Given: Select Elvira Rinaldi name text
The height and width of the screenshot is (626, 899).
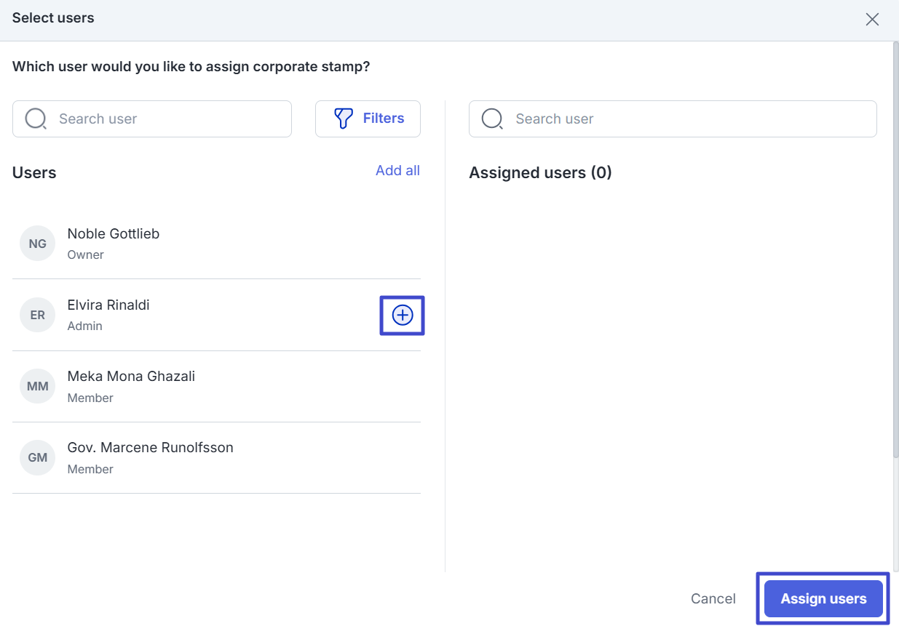Looking at the screenshot, I should point(108,305).
